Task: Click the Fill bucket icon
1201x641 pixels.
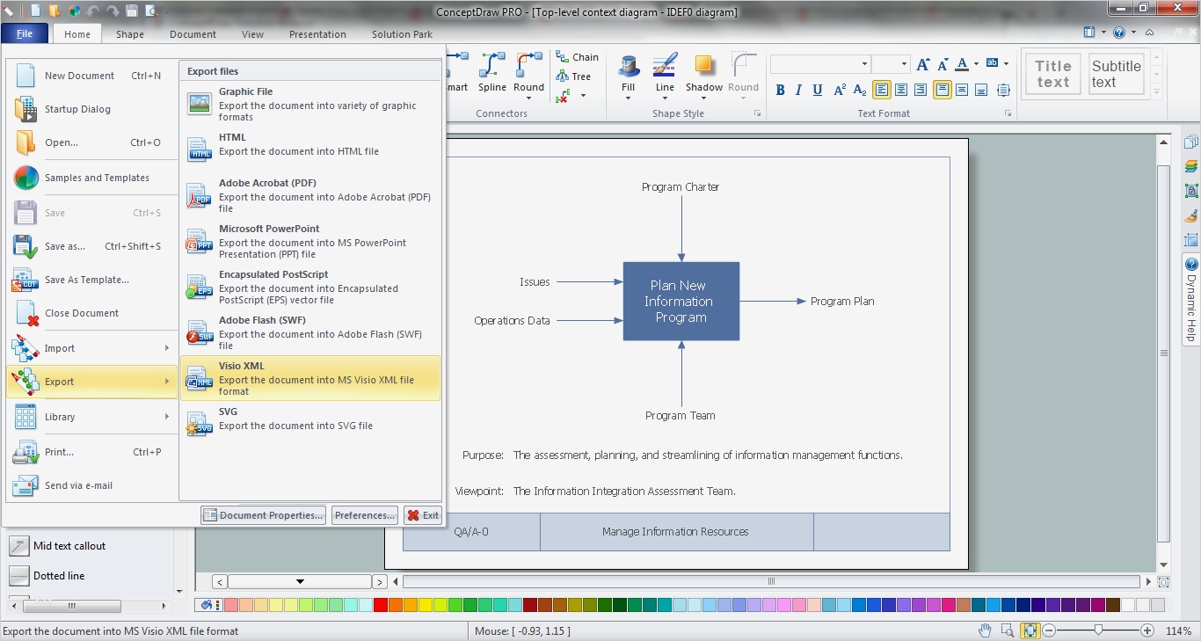Action: click(x=628, y=67)
